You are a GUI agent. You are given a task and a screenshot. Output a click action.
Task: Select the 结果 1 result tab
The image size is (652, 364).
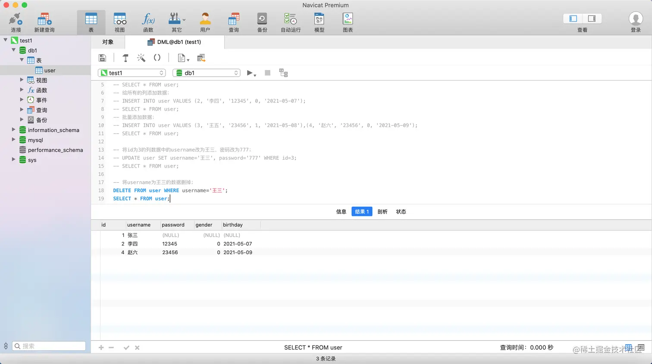click(362, 212)
